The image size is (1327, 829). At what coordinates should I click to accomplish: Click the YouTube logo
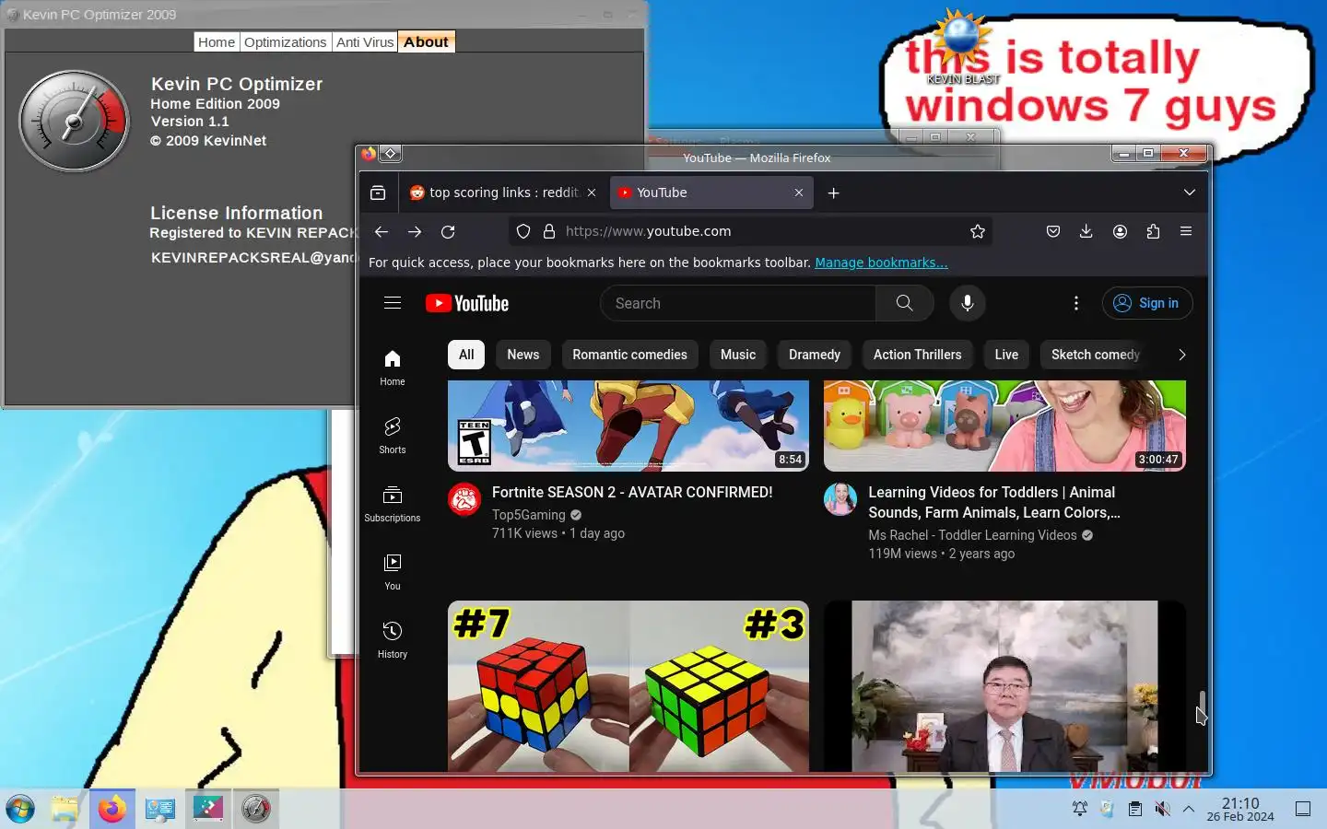click(x=467, y=303)
